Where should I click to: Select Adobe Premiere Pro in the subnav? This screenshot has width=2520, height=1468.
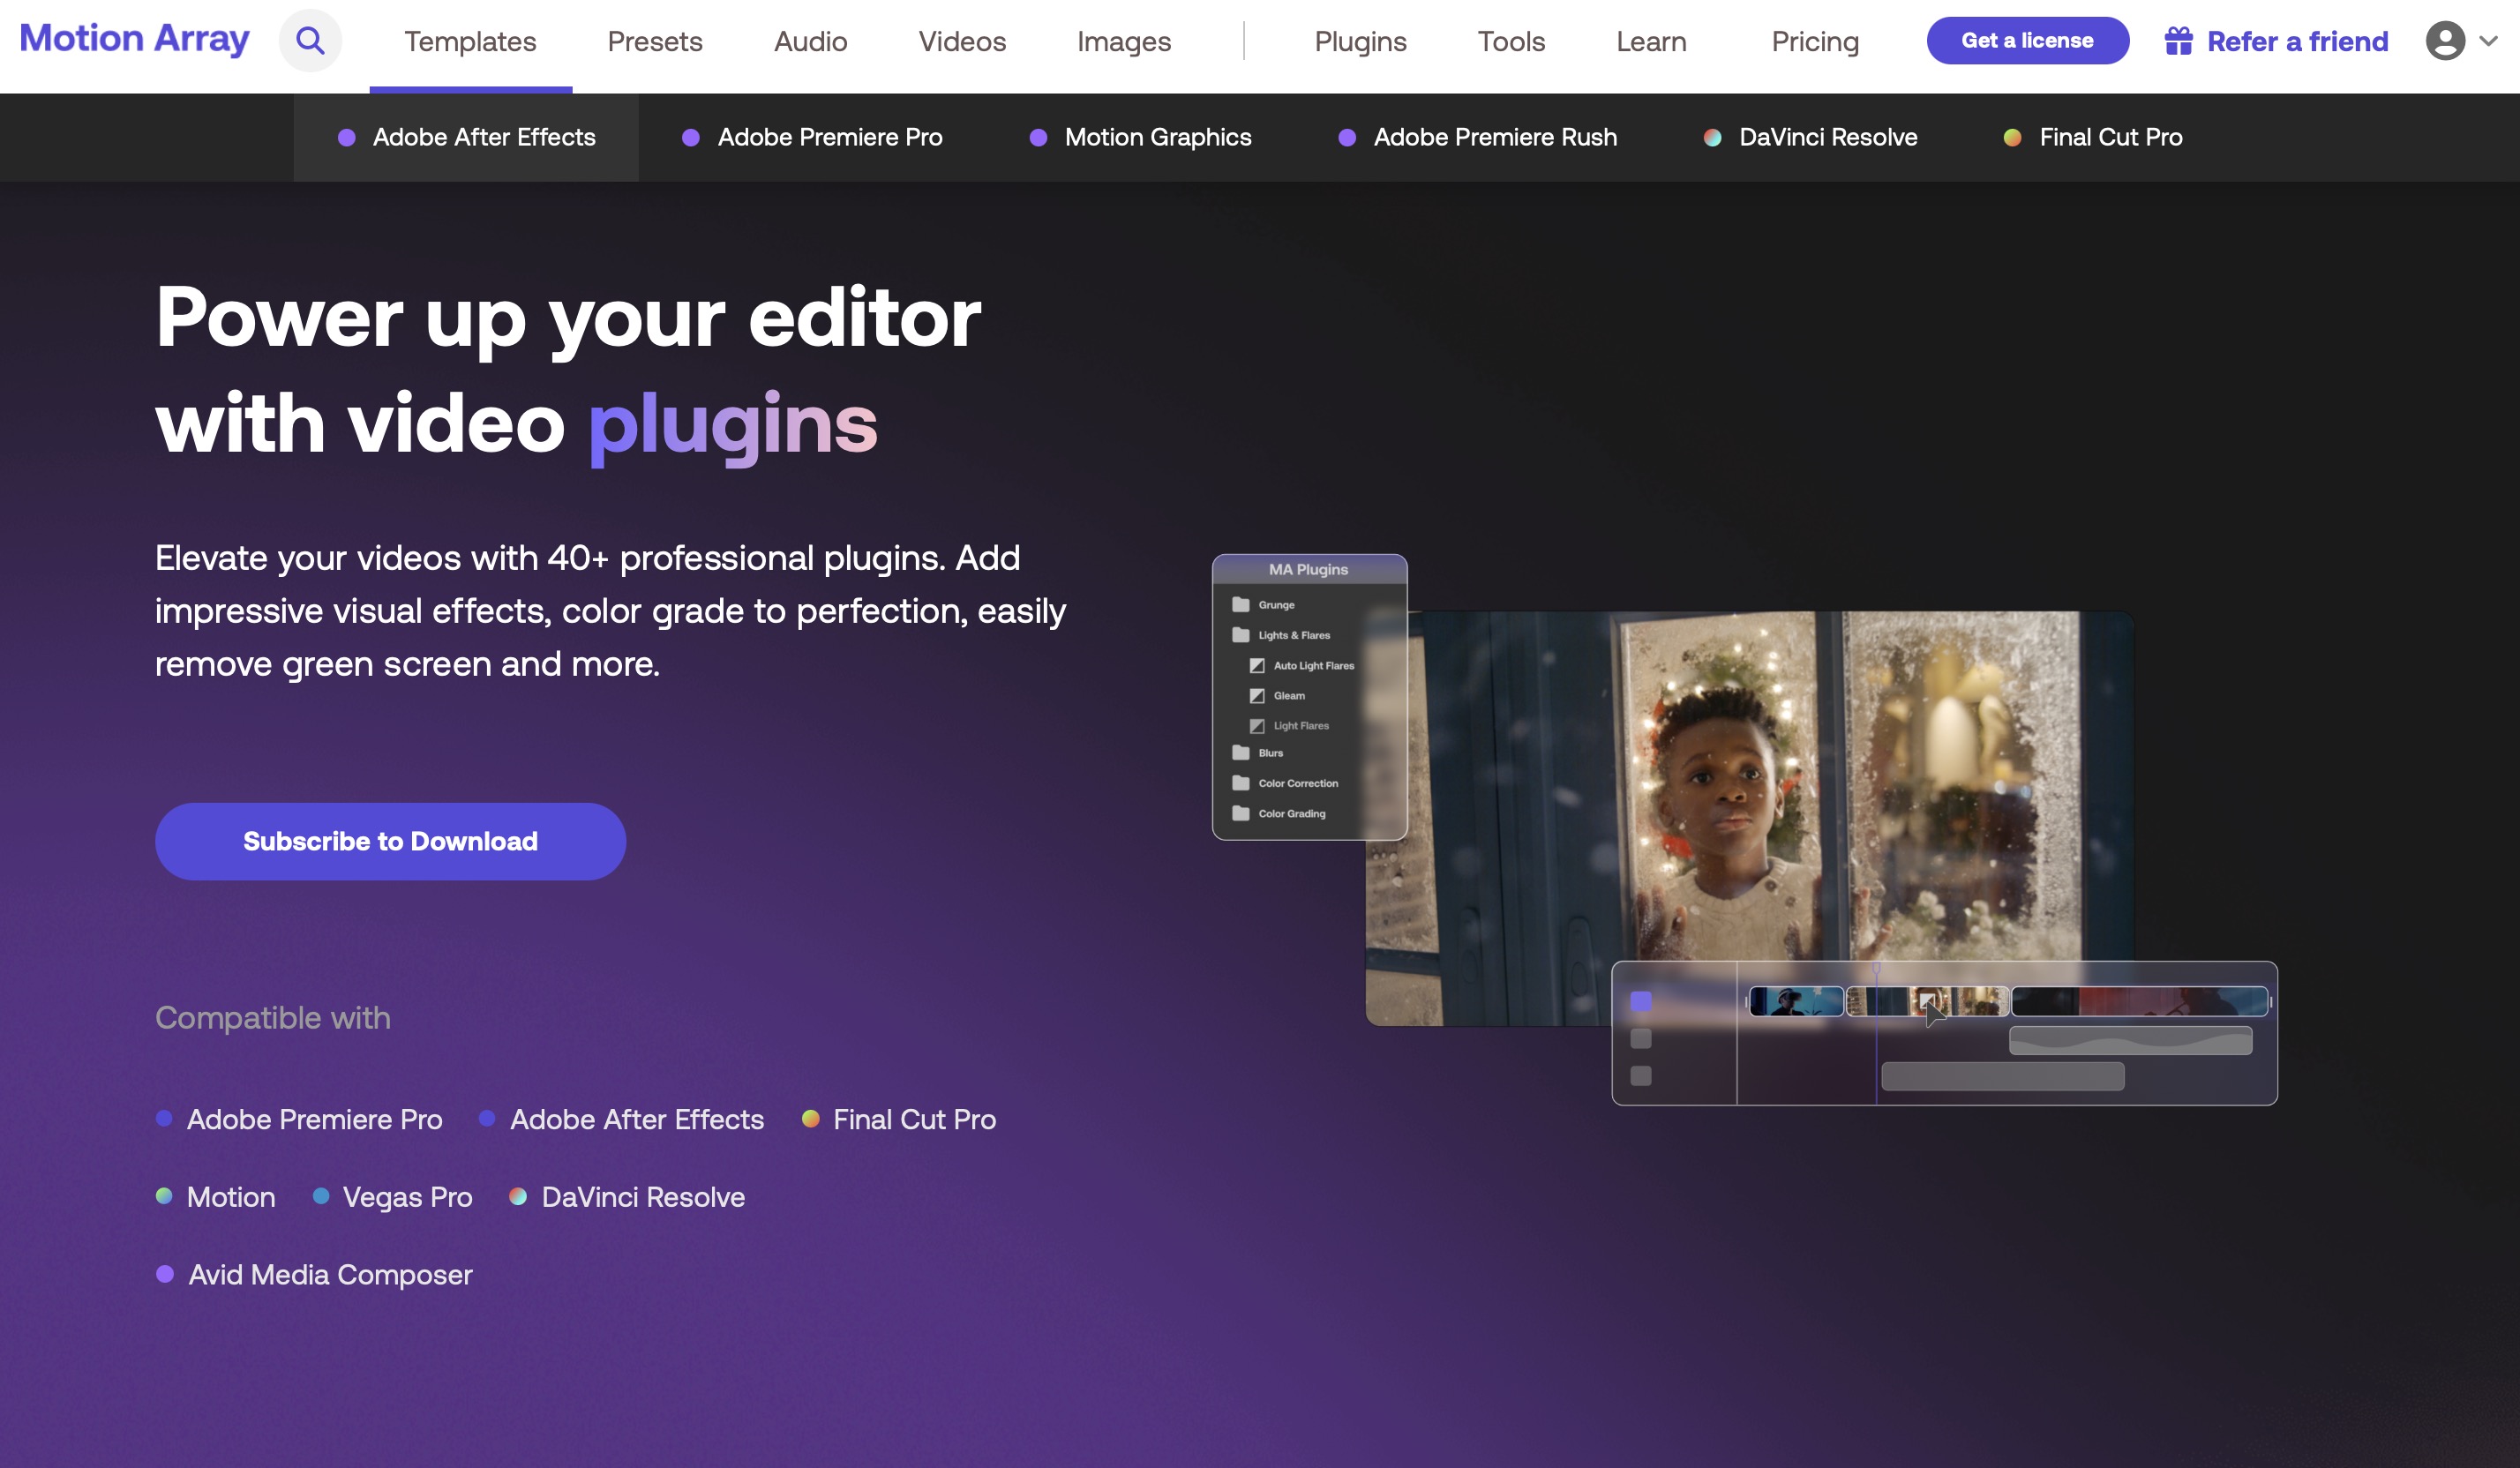tap(829, 137)
